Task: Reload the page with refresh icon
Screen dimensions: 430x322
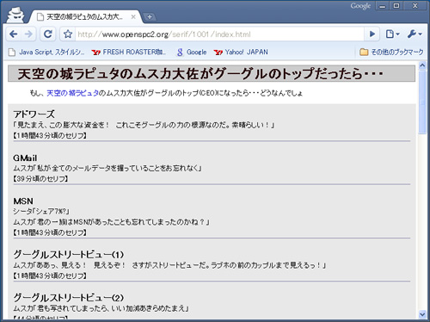Action: pos(47,34)
